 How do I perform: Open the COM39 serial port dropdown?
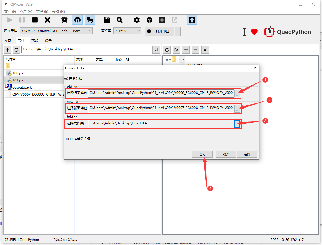point(56,31)
